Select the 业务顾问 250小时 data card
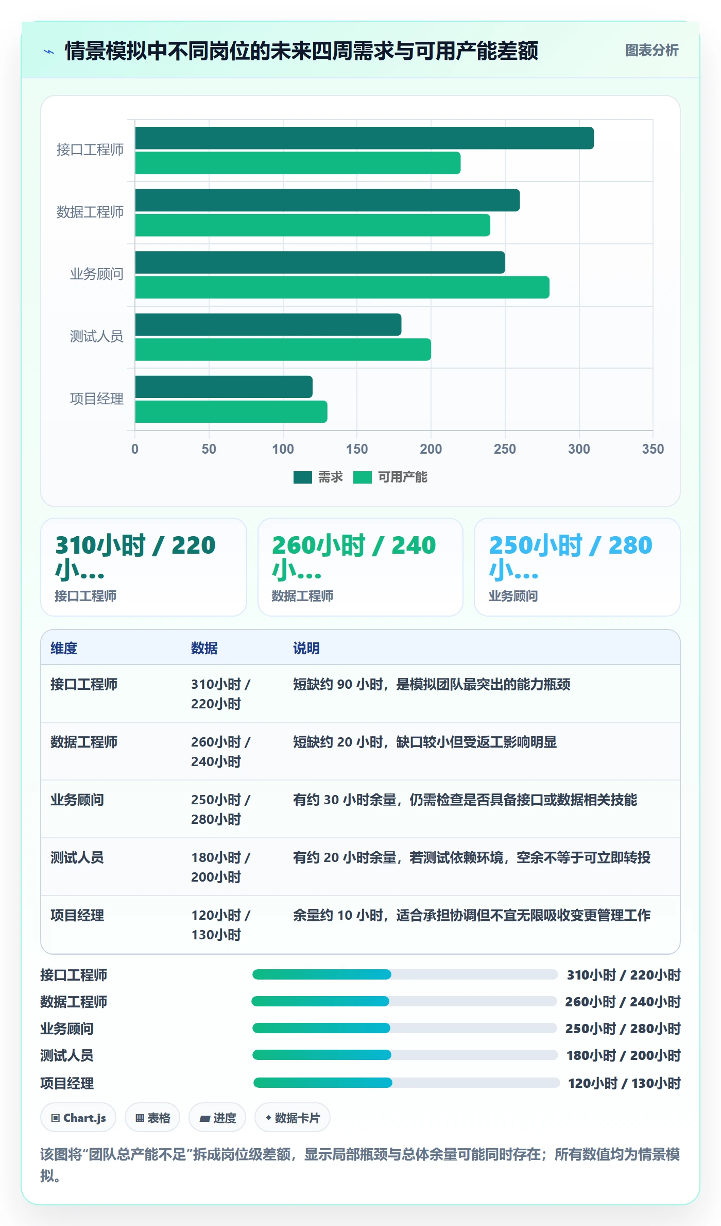721x1226 pixels. (x=577, y=567)
